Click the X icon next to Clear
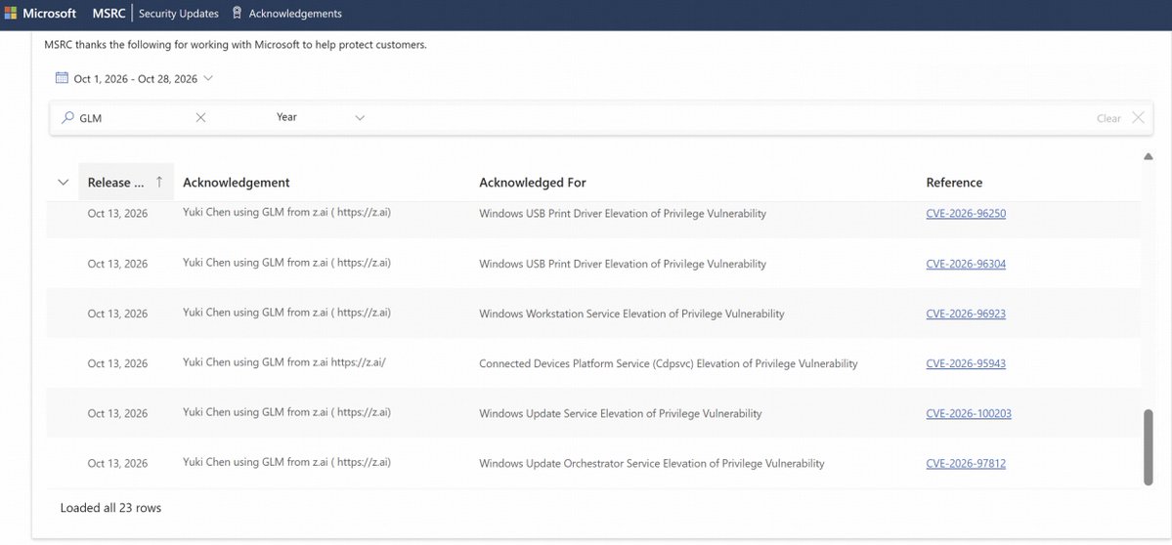This screenshot has width=1172, height=545. pos(1138,117)
